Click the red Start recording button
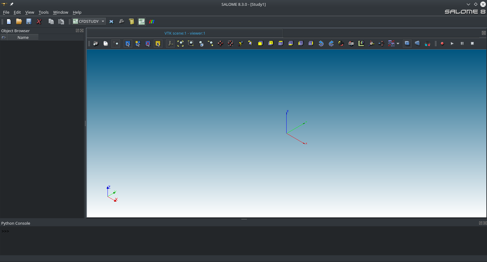487x262 pixels. pyautogui.click(x=442, y=43)
